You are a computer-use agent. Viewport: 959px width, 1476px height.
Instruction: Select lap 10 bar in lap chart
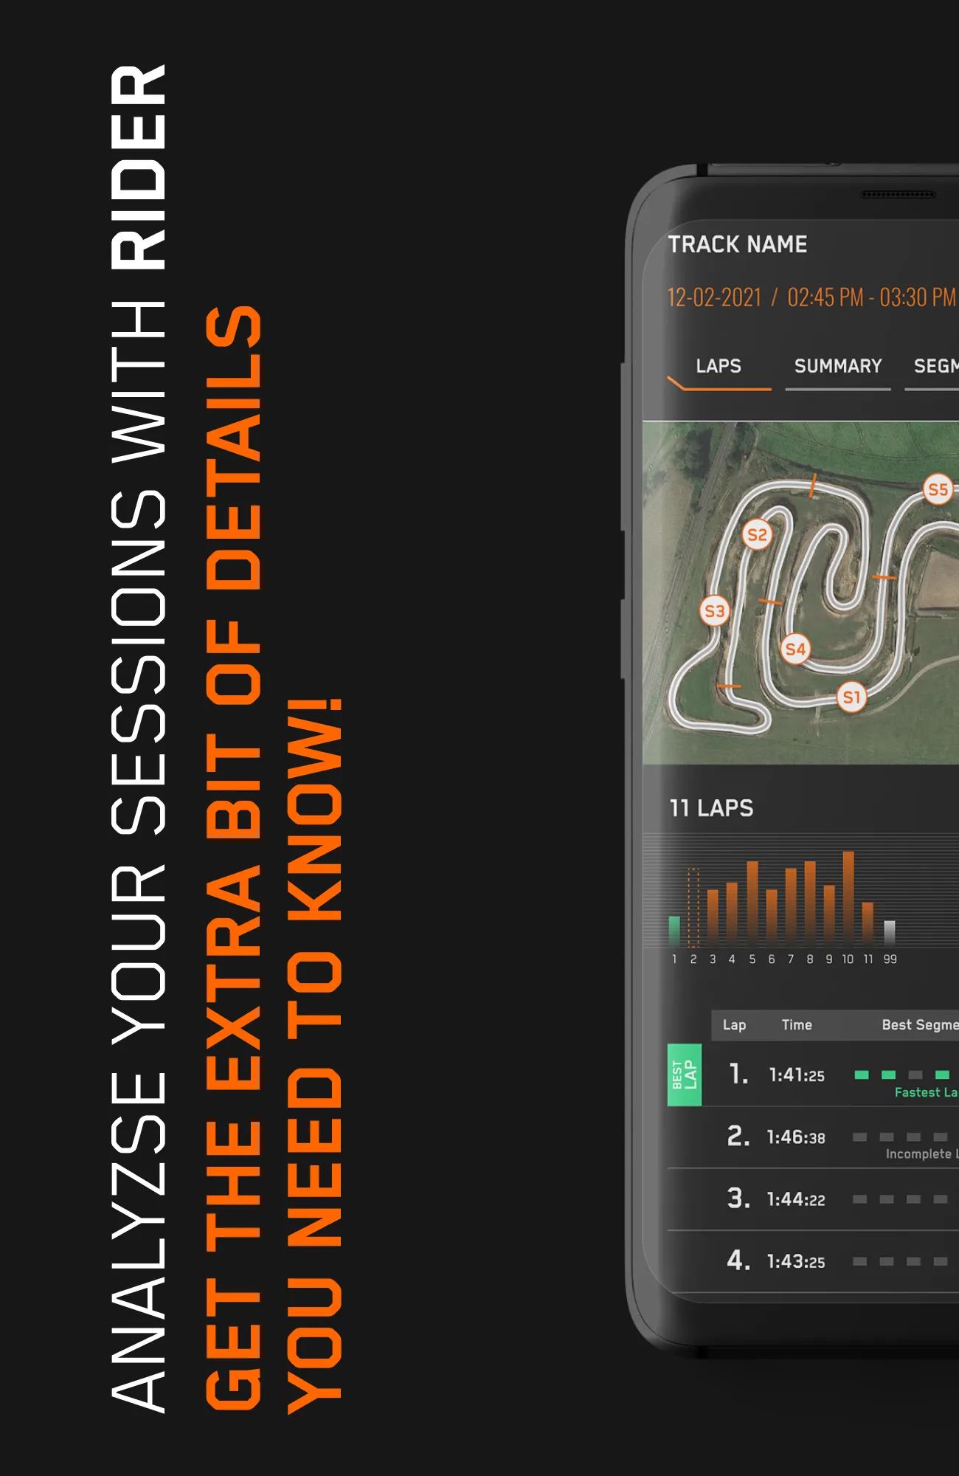coord(848,899)
